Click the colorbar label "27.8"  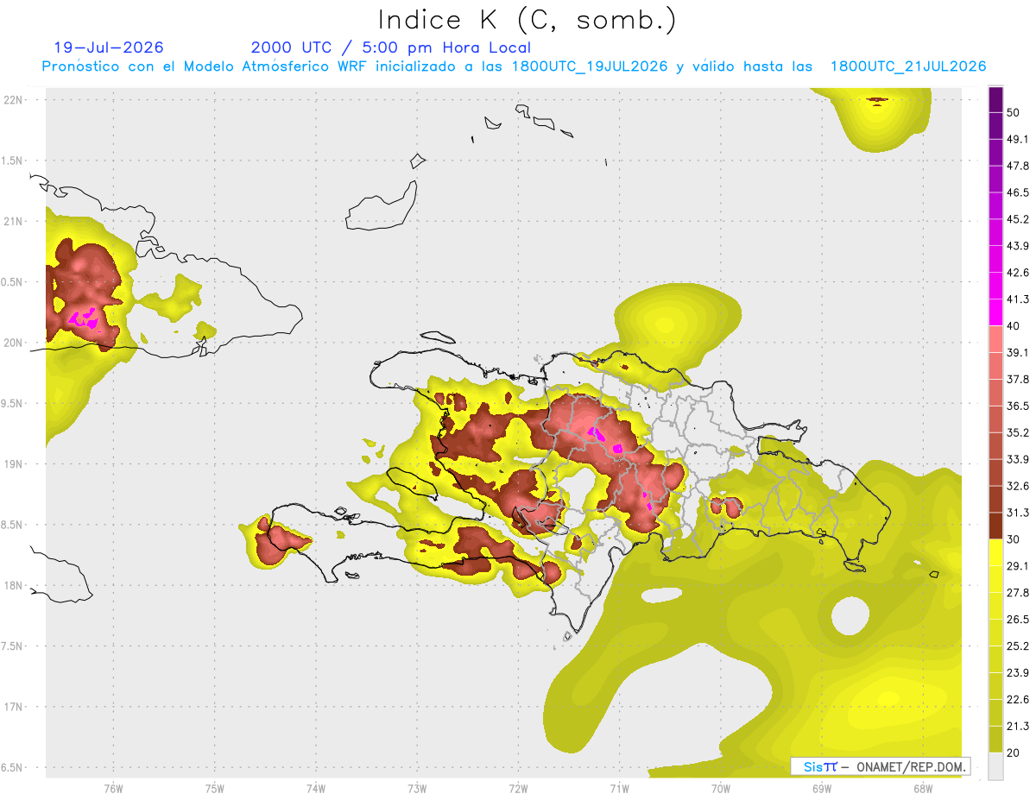pyautogui.click(x=1018, y=593)
